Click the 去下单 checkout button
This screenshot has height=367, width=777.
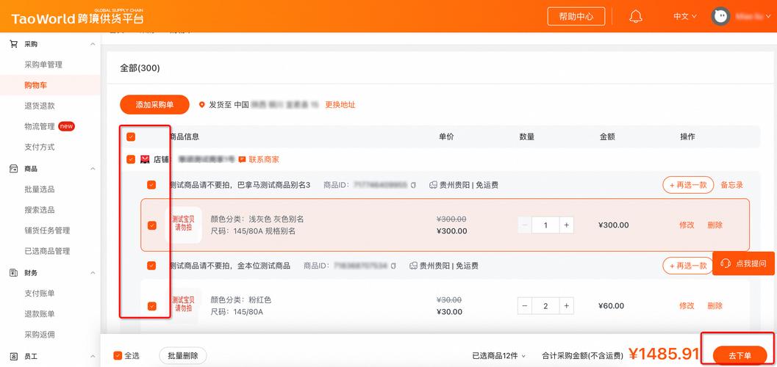740,356
